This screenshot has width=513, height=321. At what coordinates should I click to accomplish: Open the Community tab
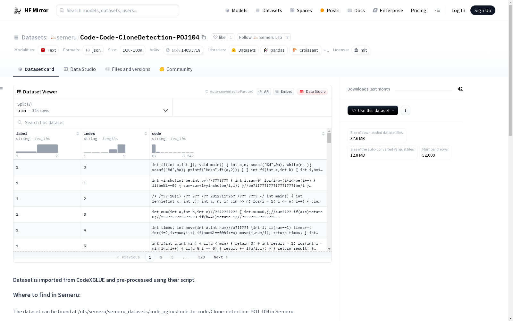click(x=176, y=69)
